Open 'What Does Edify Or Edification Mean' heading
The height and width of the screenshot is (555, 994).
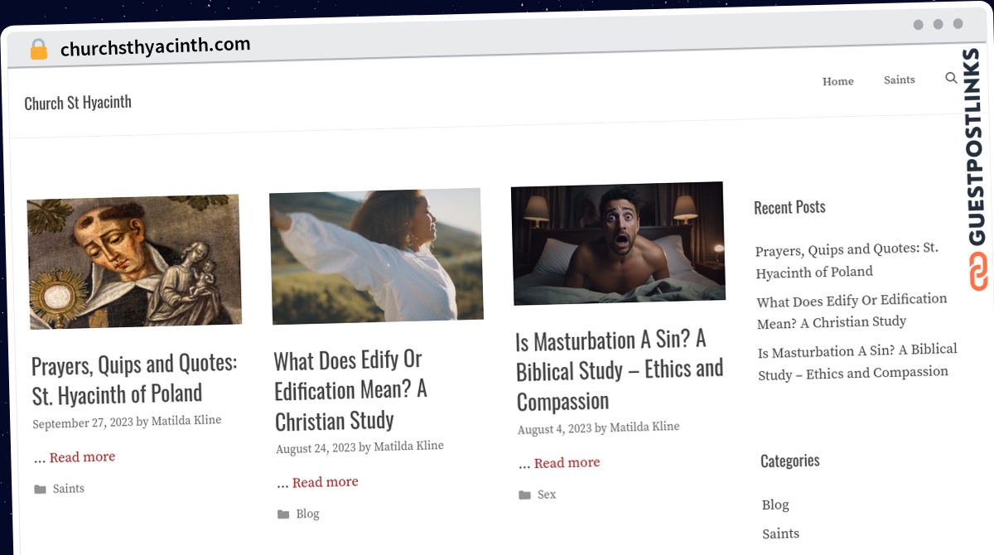click(x=350, y=390)
